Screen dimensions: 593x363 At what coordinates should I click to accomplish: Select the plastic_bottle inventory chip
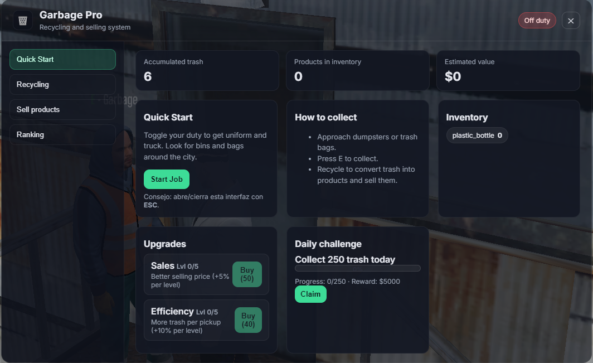click(x=477, y=135)
